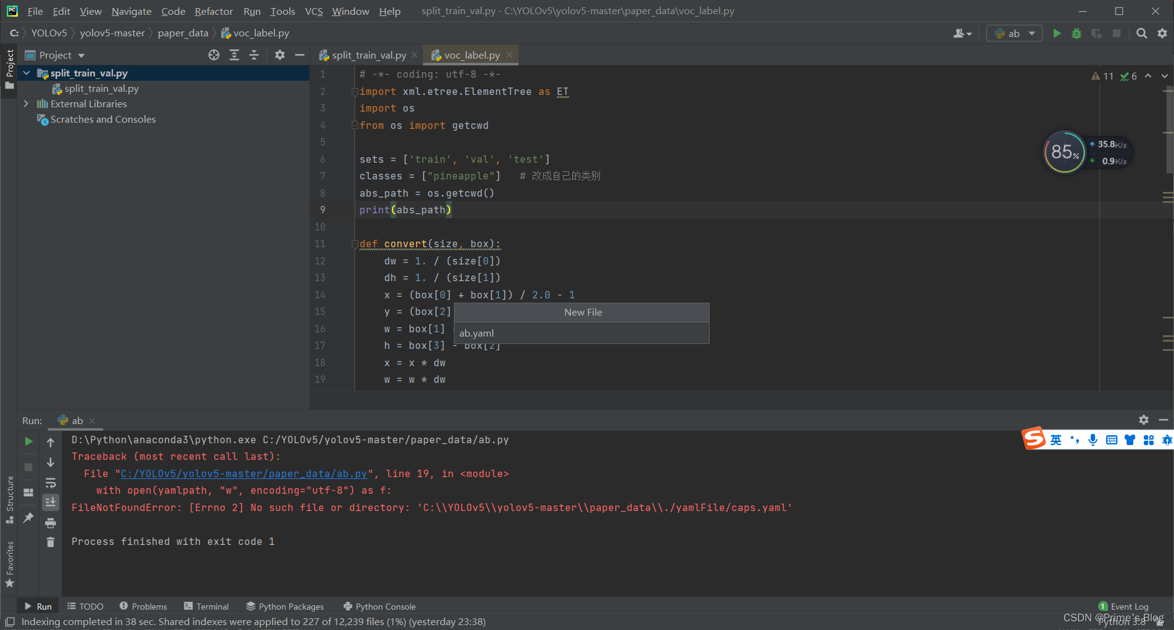
Task: Open the VCS menu
Action: [x=314, y=11]
